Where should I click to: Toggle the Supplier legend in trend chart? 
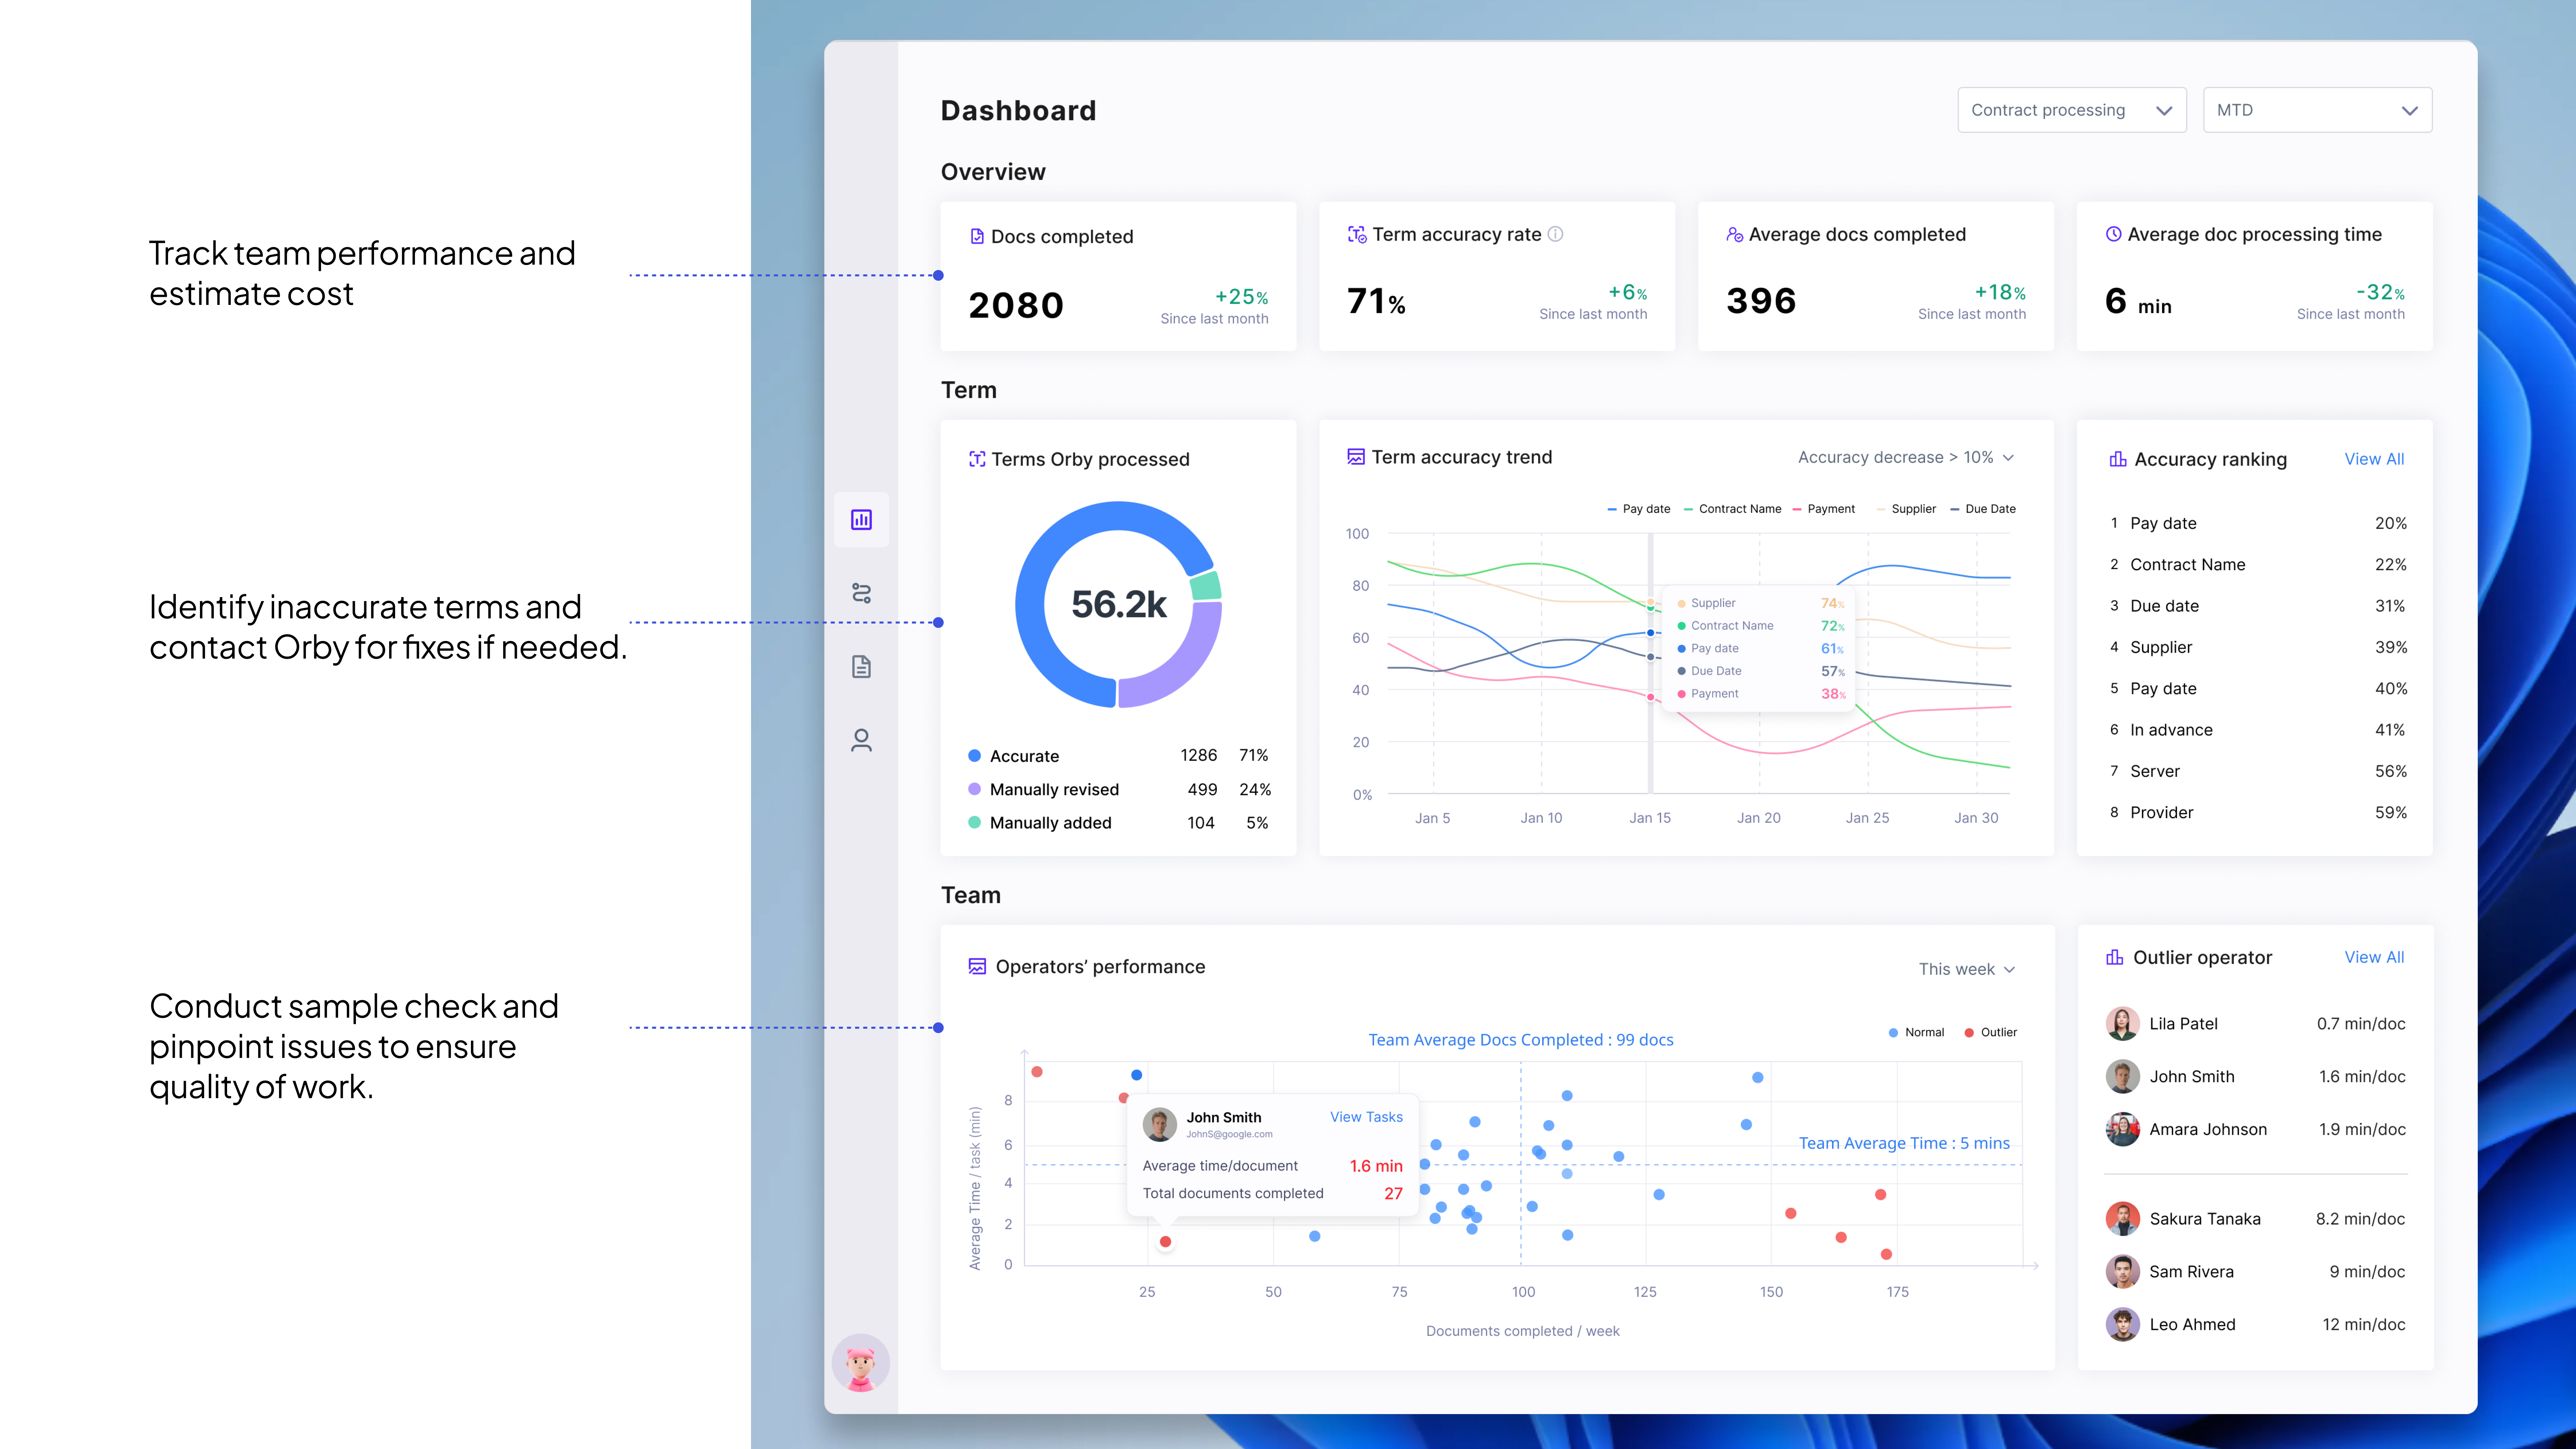[1906, 509]
